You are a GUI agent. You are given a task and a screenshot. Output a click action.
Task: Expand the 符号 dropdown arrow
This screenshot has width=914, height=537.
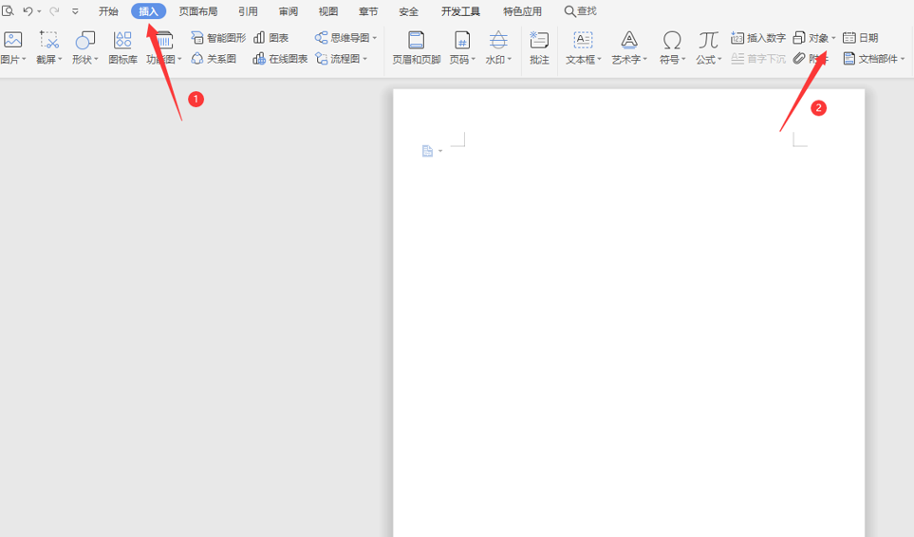[683, 60]
